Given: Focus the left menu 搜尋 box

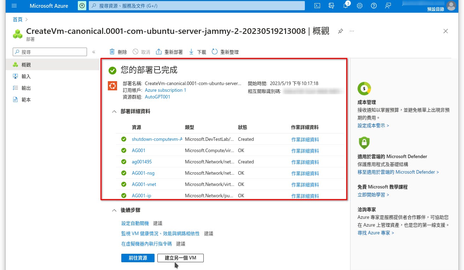Looking at the screenshot, I should pos(50,52).
